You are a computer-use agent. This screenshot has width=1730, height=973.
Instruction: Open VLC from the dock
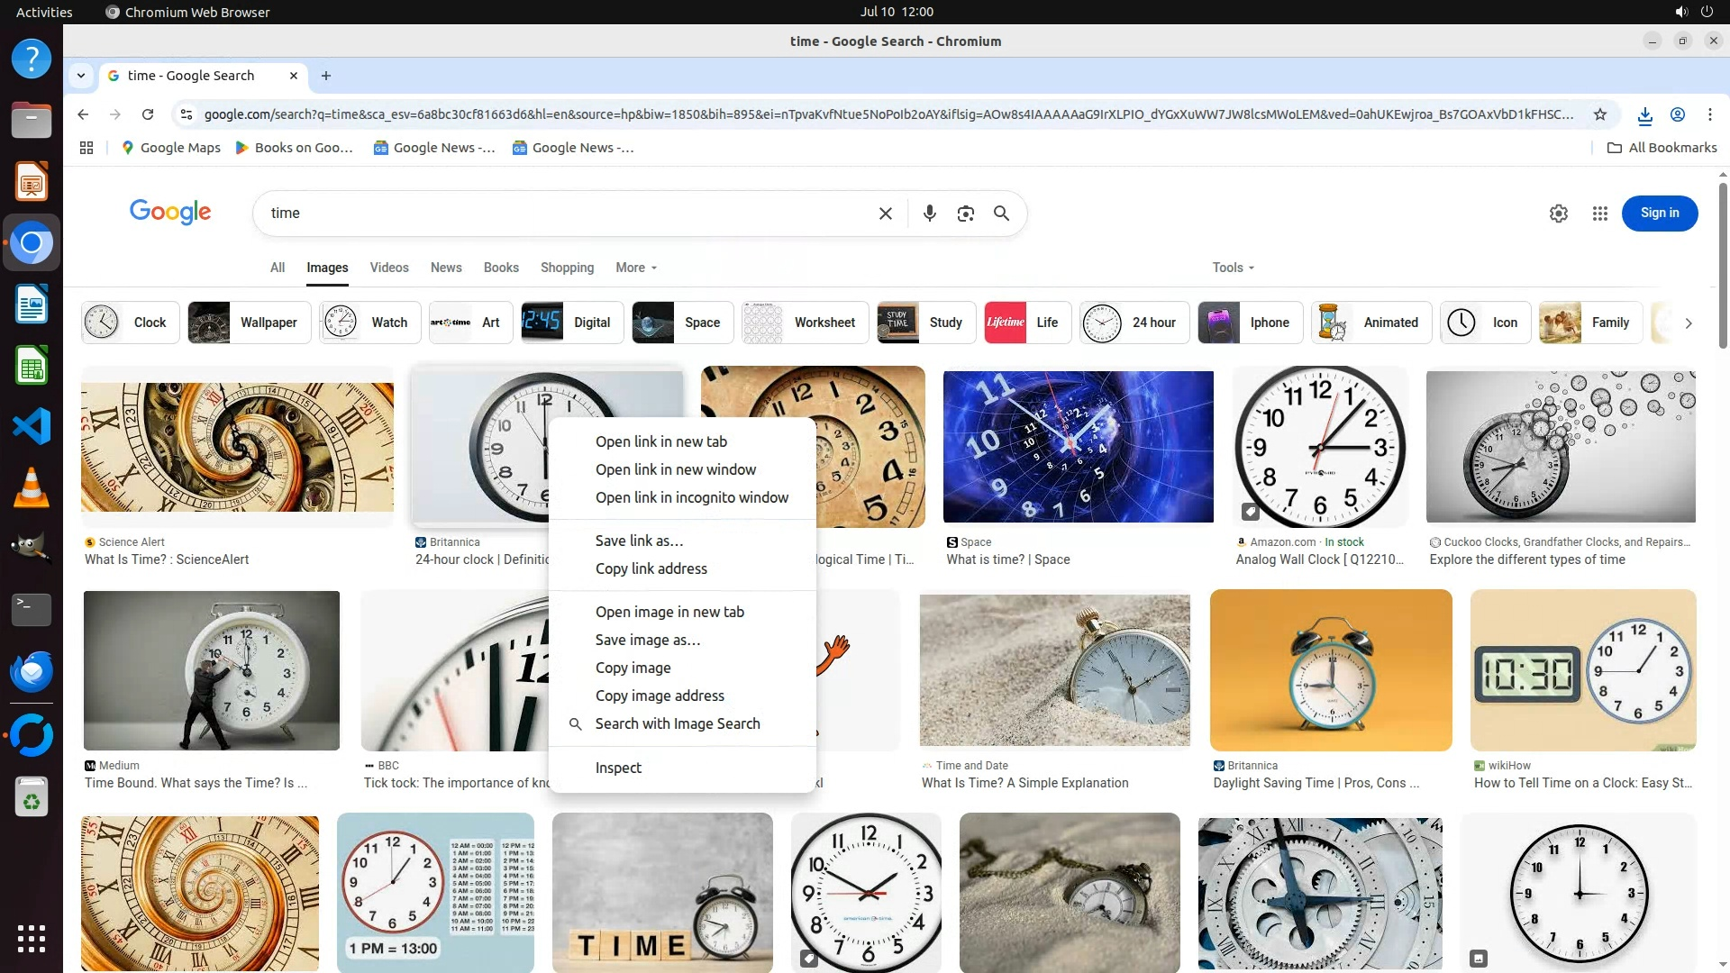click(31, 487)
